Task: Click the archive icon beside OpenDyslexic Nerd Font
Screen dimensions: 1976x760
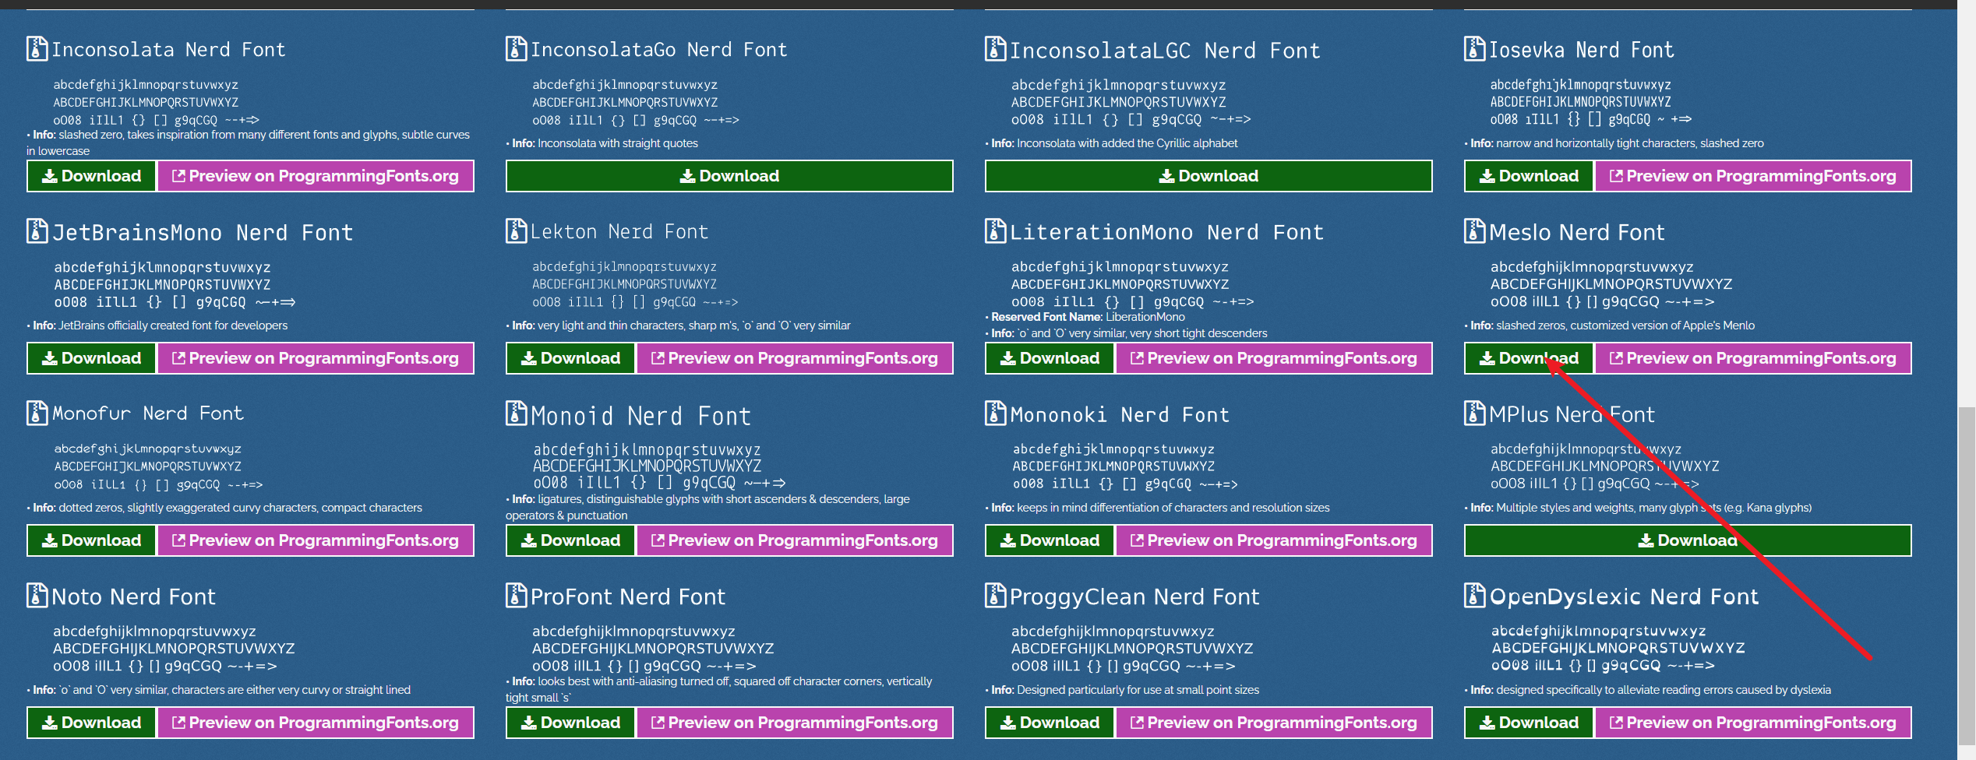Action: [1475, 596]
